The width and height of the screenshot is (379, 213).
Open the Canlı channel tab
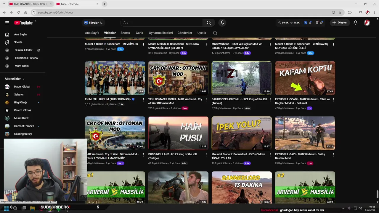click(x=139, y=33)
